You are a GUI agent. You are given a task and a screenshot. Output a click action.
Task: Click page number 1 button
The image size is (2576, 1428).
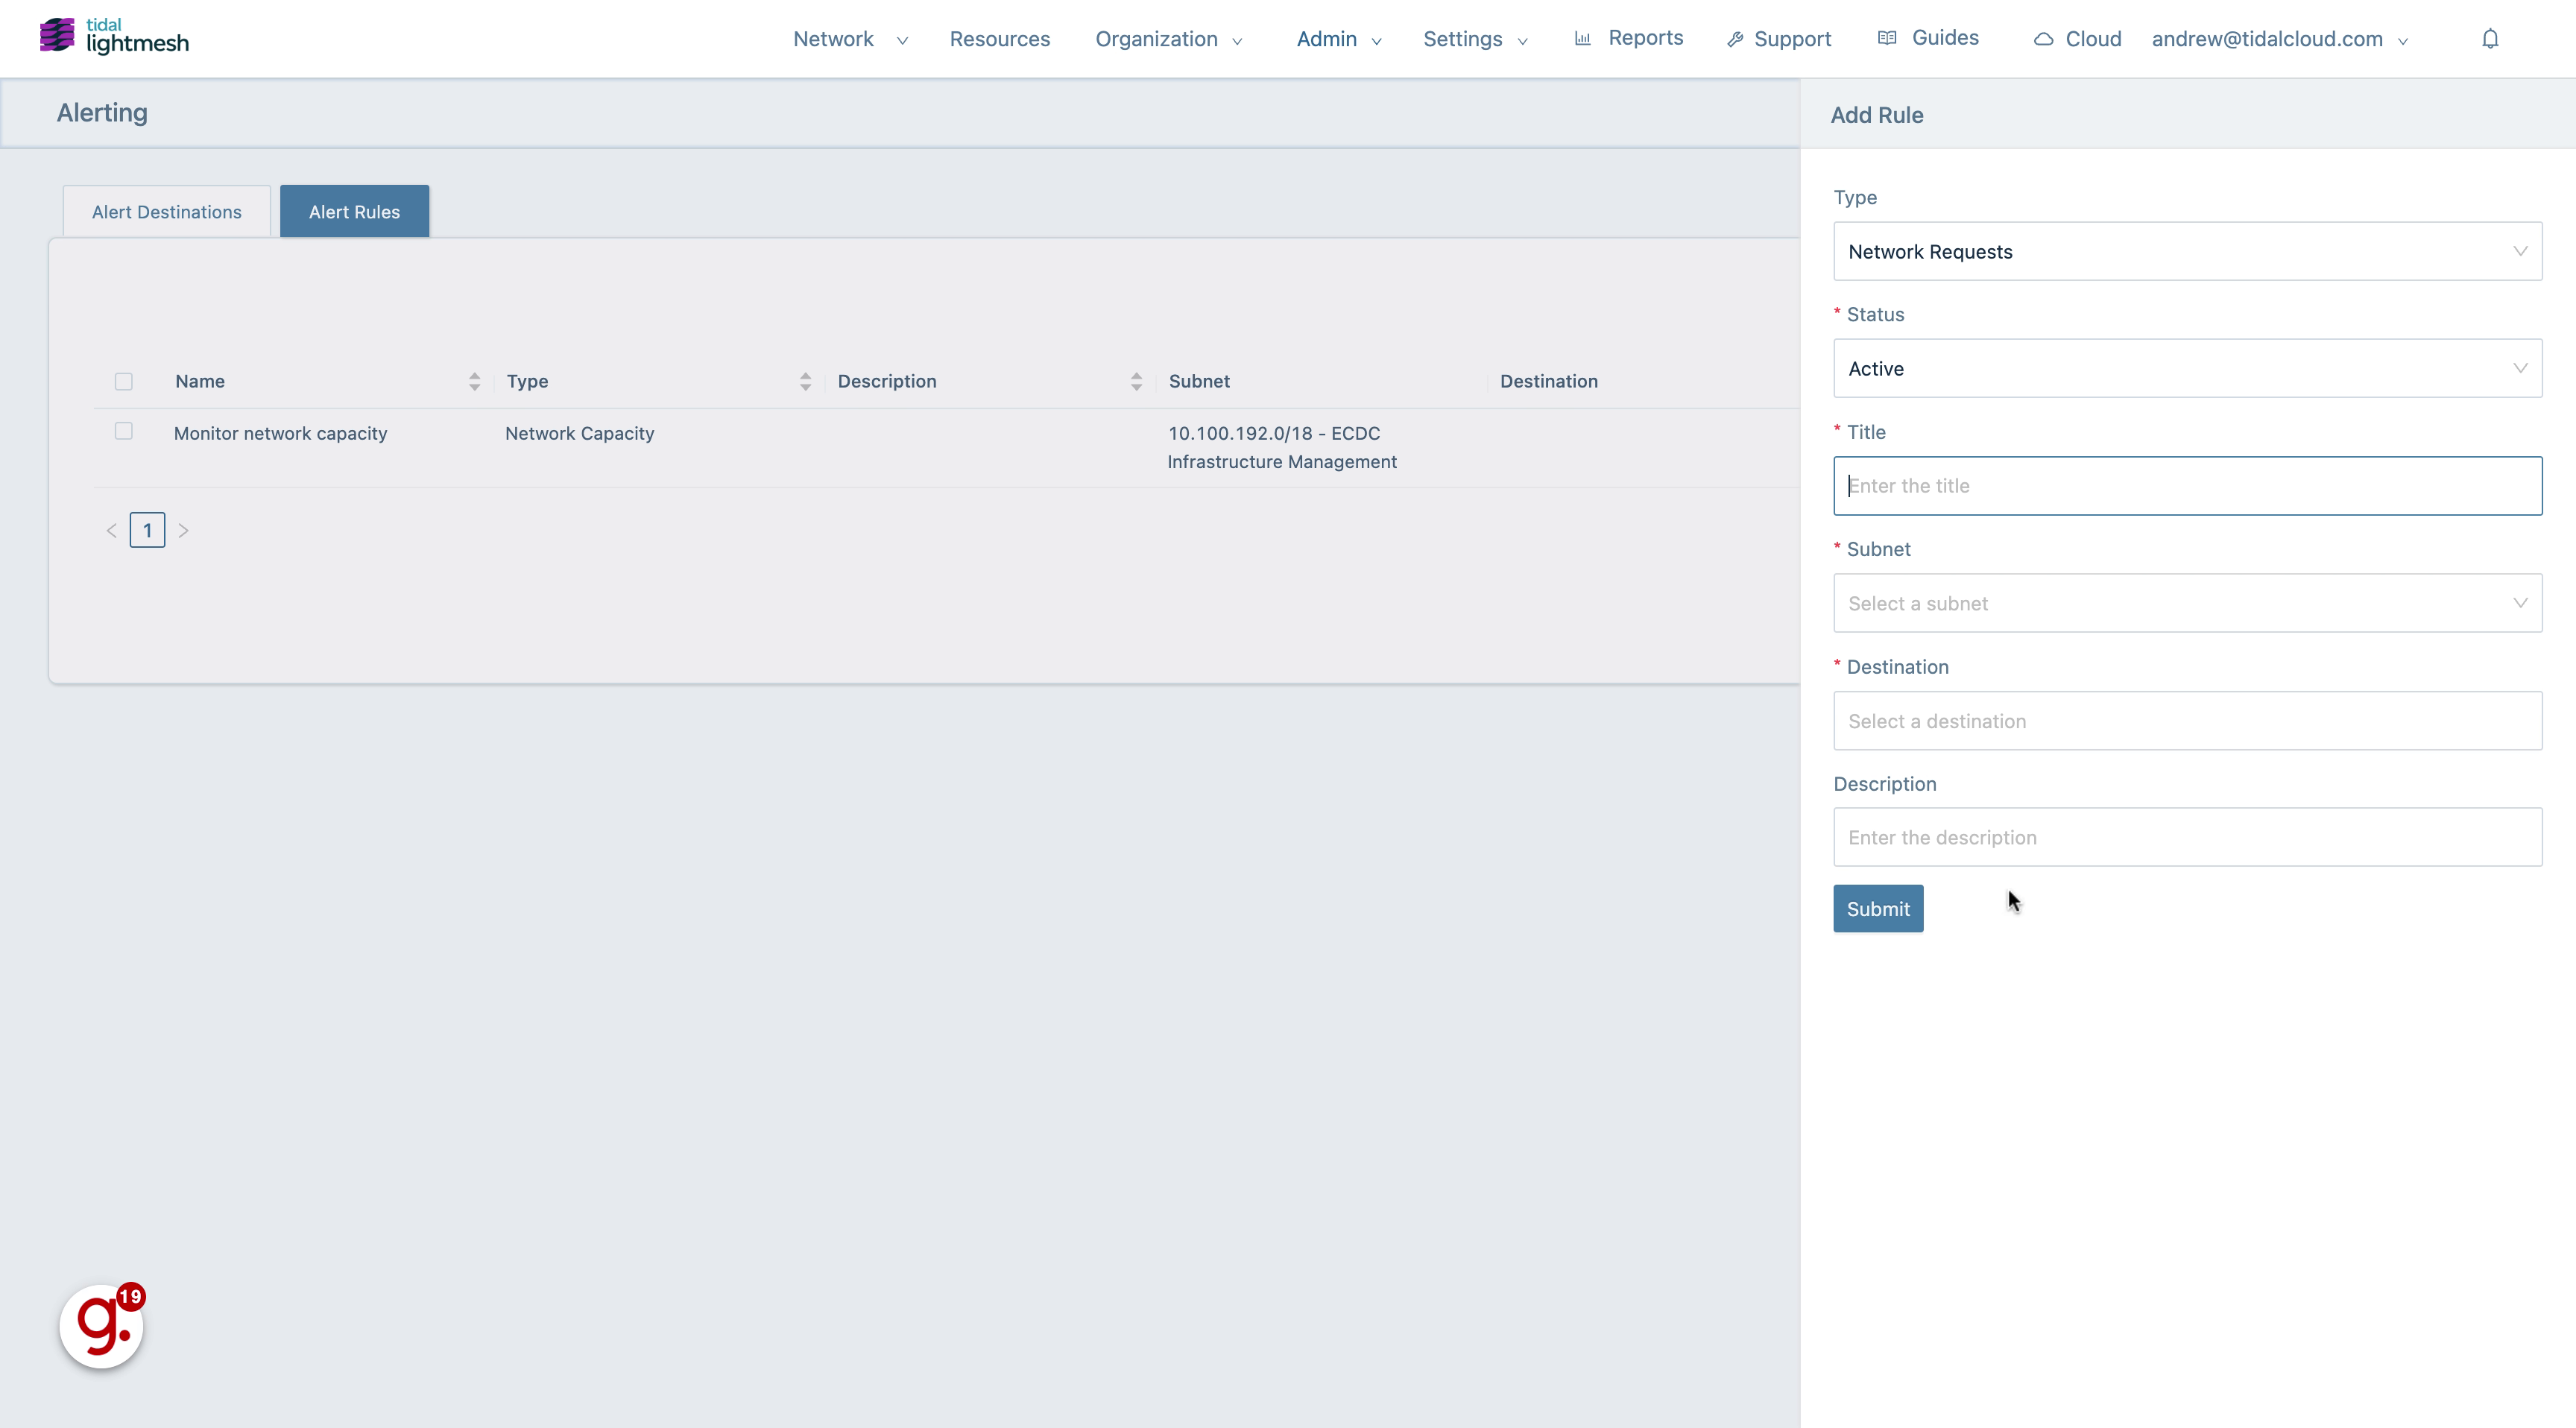coord(147,530)
